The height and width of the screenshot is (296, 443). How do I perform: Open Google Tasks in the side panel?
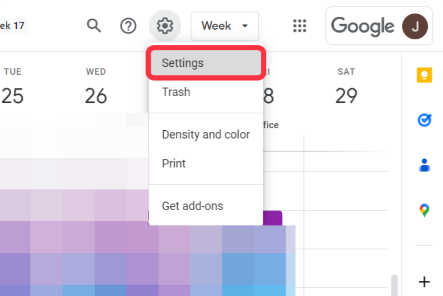pos(424,121)
